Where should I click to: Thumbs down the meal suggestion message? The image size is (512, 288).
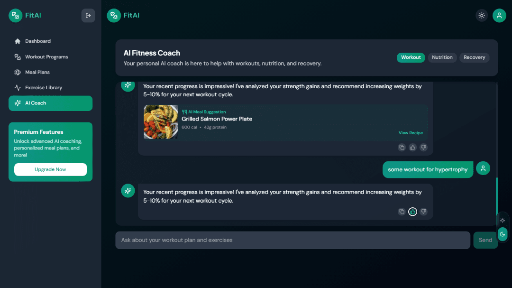coord(423,147)
